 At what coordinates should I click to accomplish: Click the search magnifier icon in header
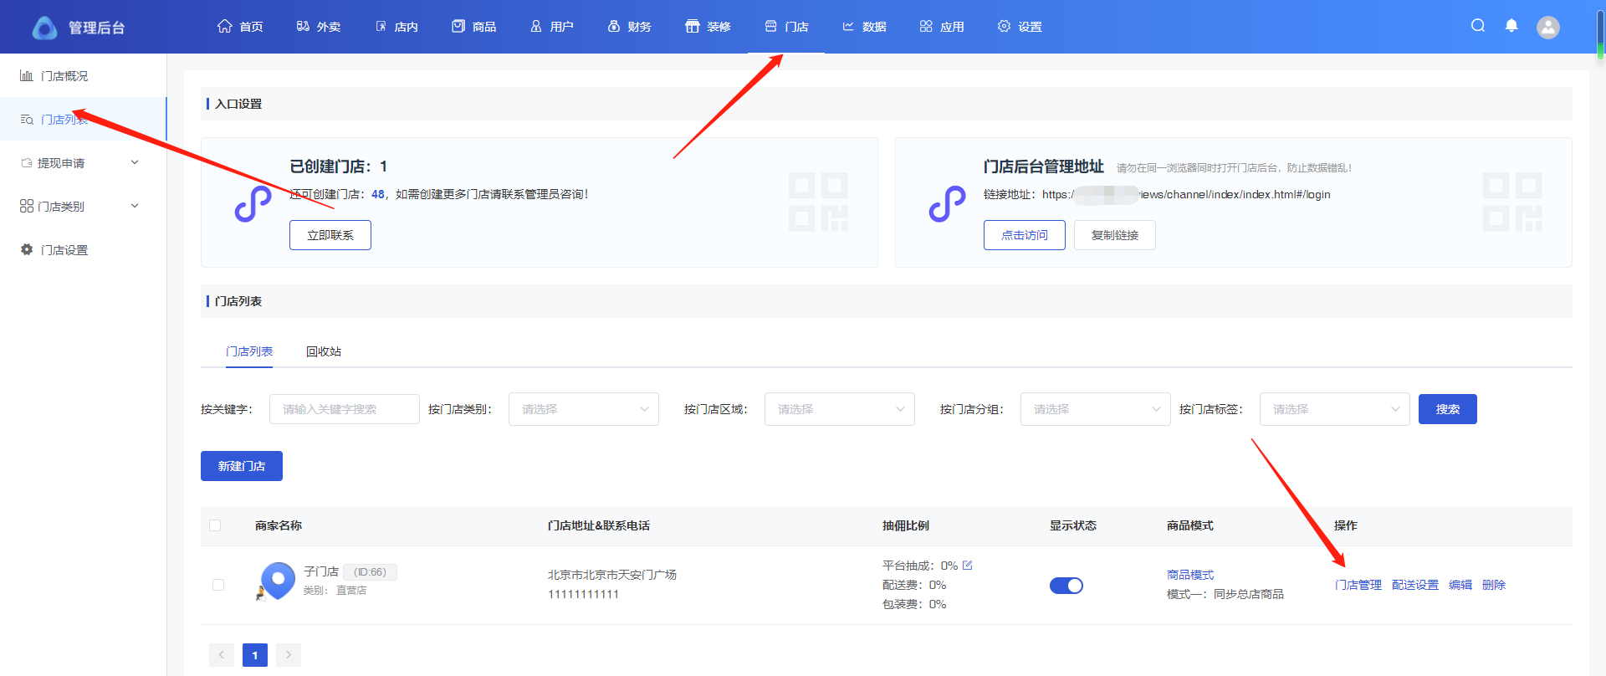pyautogui.click(x=1478, y=26)
